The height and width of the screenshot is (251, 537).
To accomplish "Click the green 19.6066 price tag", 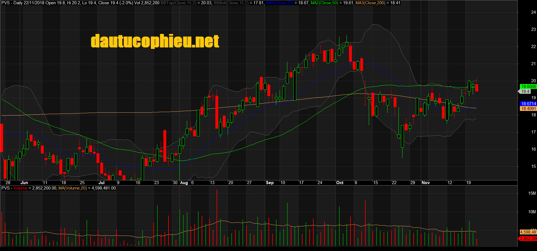I will (x=528, y=87).
